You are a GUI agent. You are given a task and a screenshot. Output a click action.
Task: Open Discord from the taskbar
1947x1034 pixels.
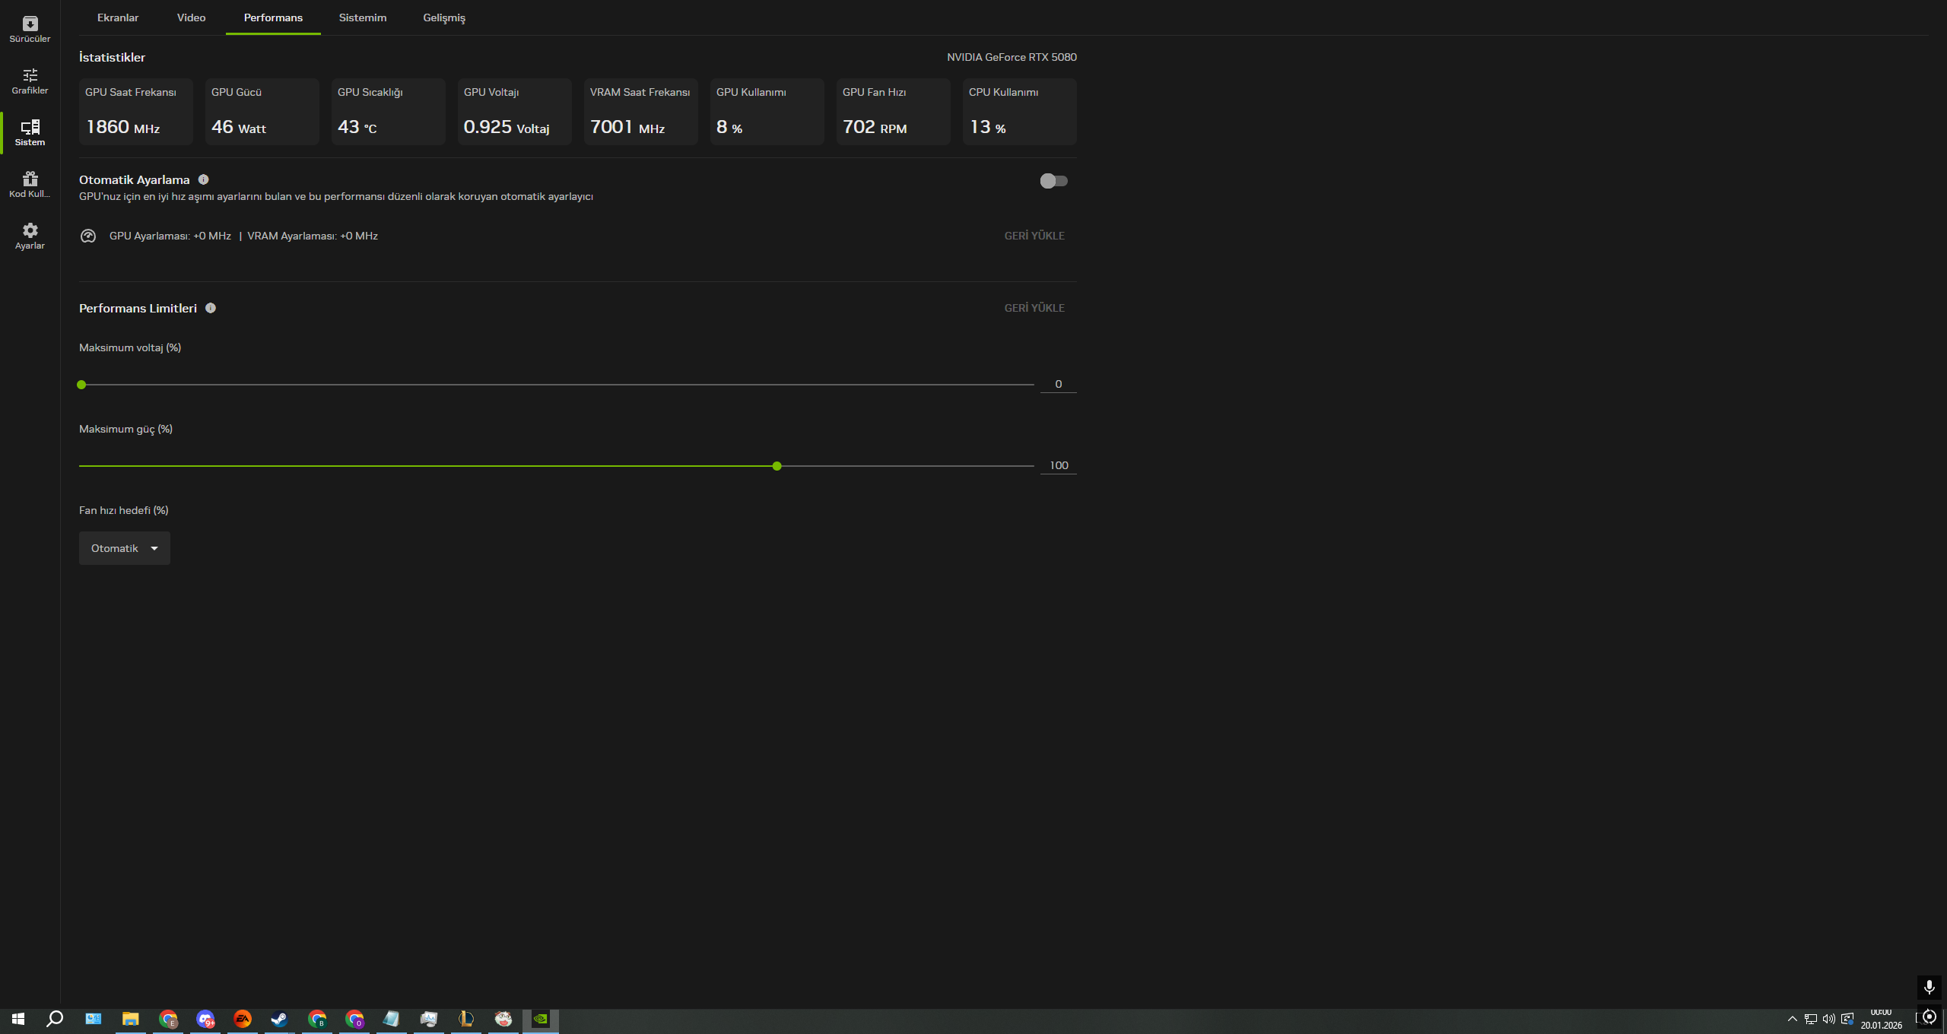pos(205,1019)
